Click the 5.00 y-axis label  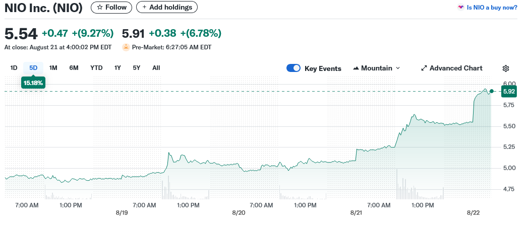click(509, 168)
